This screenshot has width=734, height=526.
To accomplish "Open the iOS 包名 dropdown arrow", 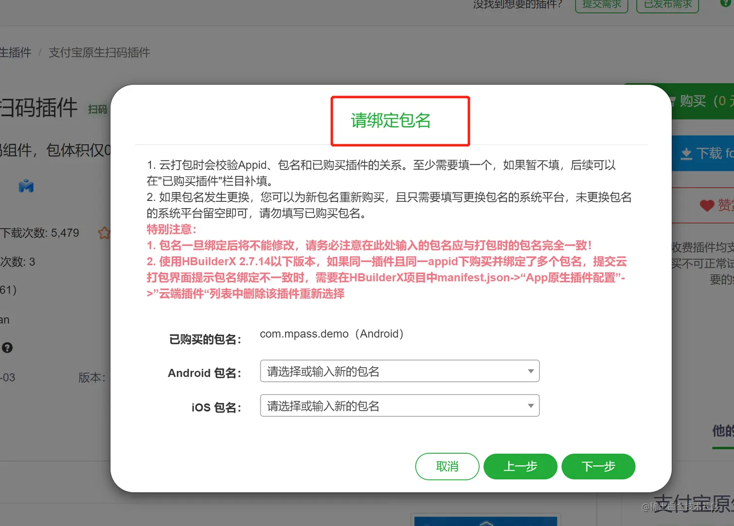I will (x=531, y=406).
